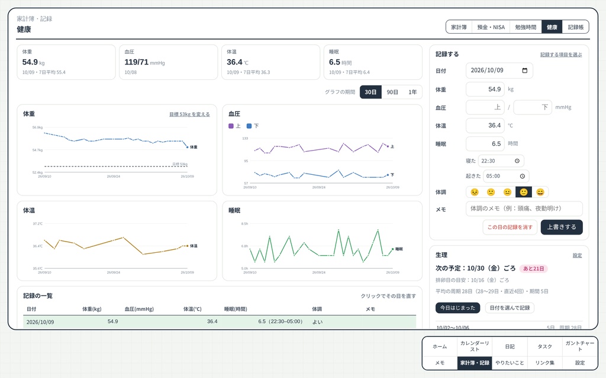Click the clock icon in 起きた time field
The image size is (606, 378).
point(522,176)
